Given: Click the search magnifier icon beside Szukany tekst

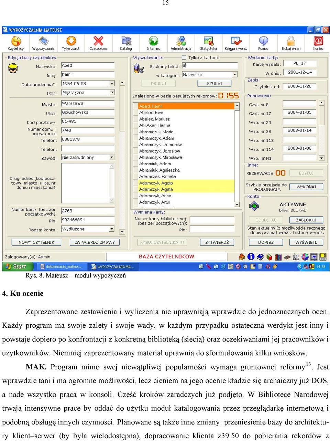Looking at the screenshot, I should pos(139,68).
